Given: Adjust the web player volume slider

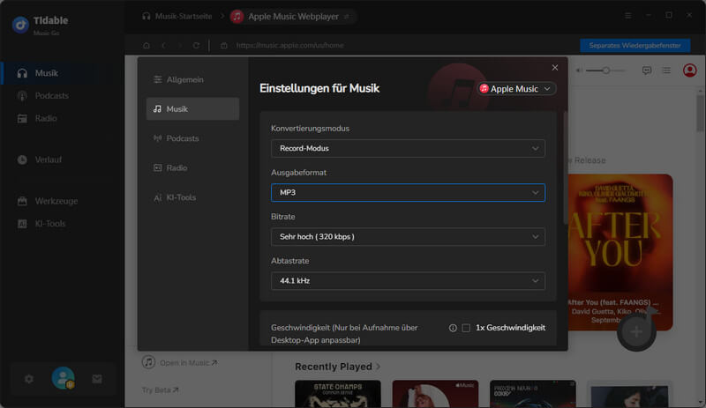Looking at the screenshot, I should [606, 70].
